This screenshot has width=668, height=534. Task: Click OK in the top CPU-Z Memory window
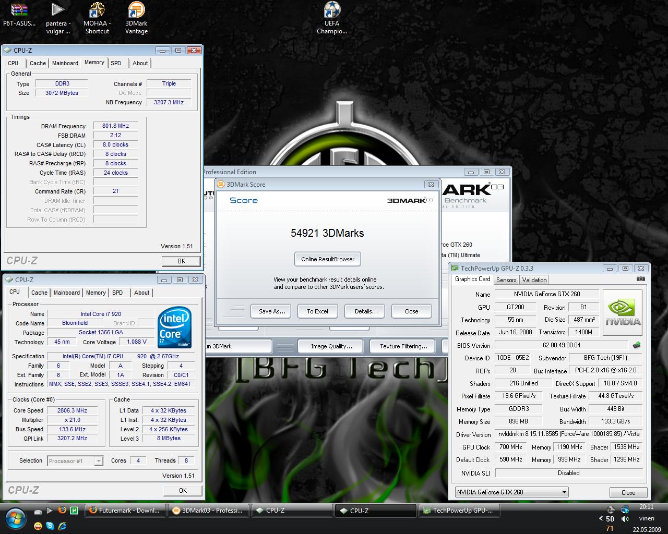181,261
